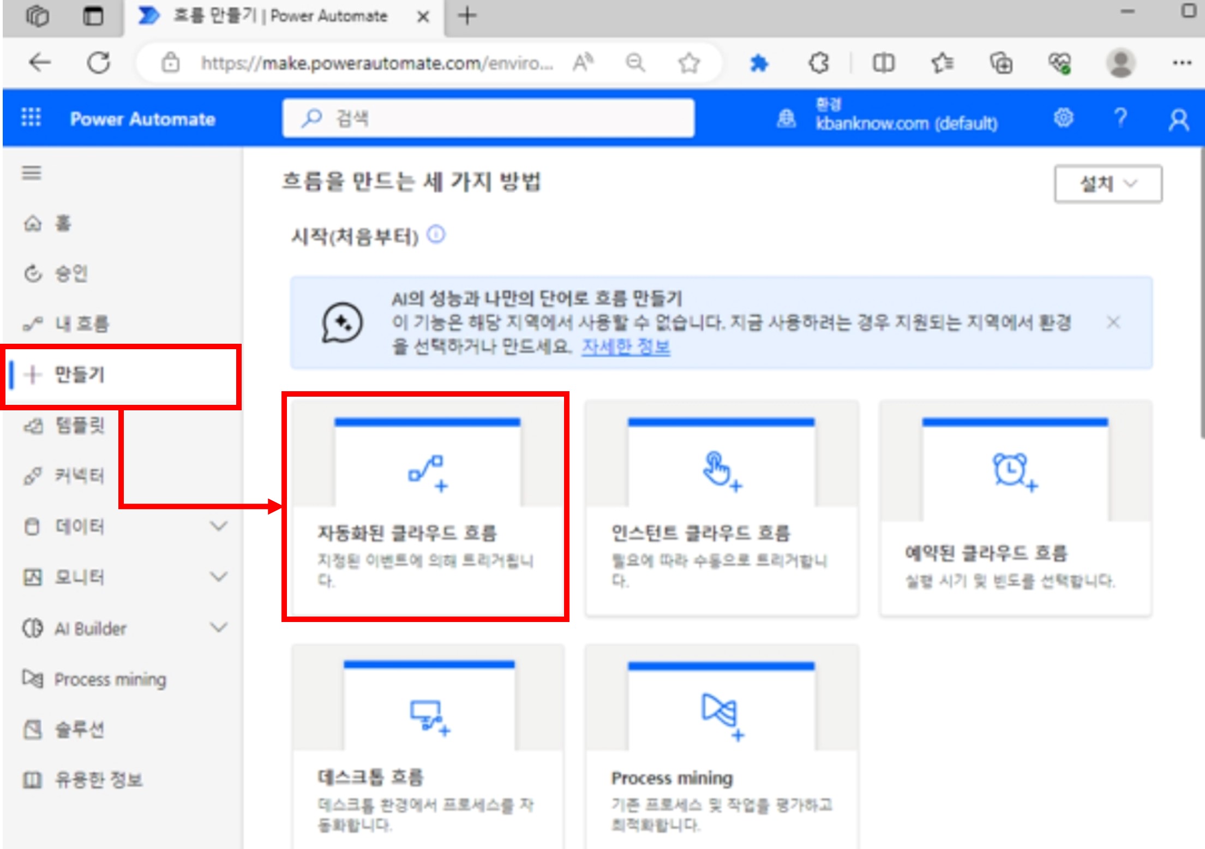
Task: Add page to favorites star icon
Action: [689, 63]
